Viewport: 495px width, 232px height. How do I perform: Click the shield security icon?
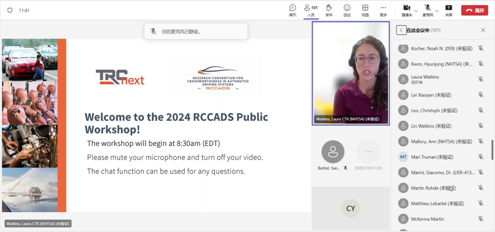[x=10, y=11]
